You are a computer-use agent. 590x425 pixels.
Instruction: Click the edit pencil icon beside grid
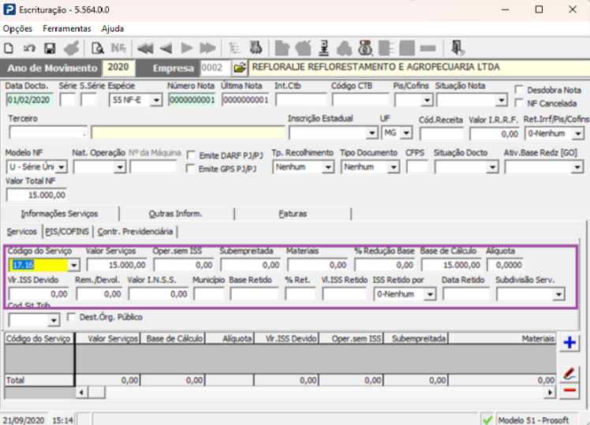pyautogui.click(x=569, y=372)
